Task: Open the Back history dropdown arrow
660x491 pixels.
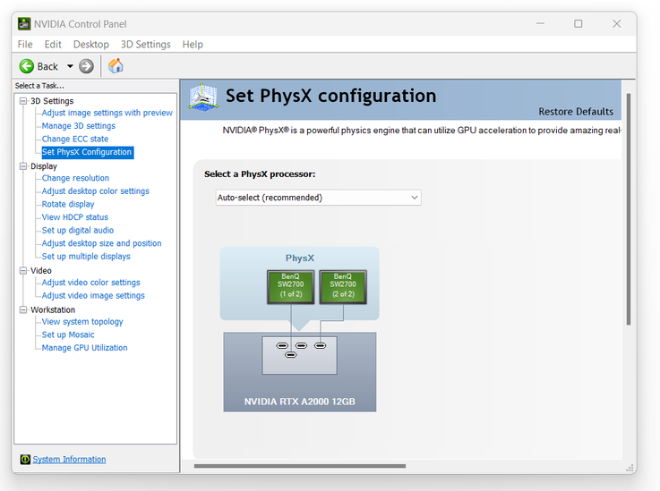Action: pyautogui.click(x=70, y=66)
